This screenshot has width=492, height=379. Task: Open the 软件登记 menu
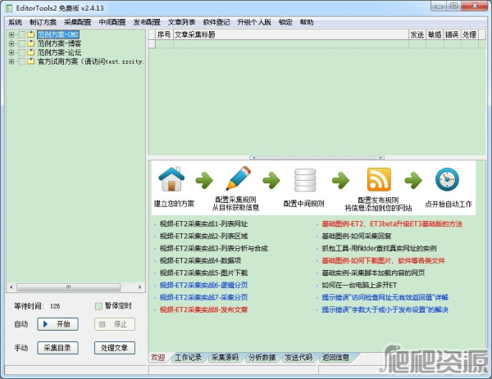pos(216,22)
